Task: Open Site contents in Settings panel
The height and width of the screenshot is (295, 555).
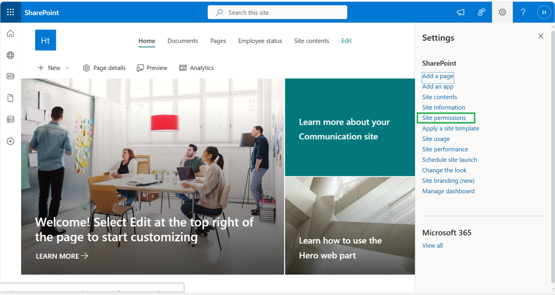Action: pyautogui.click(x=439, y=97)
